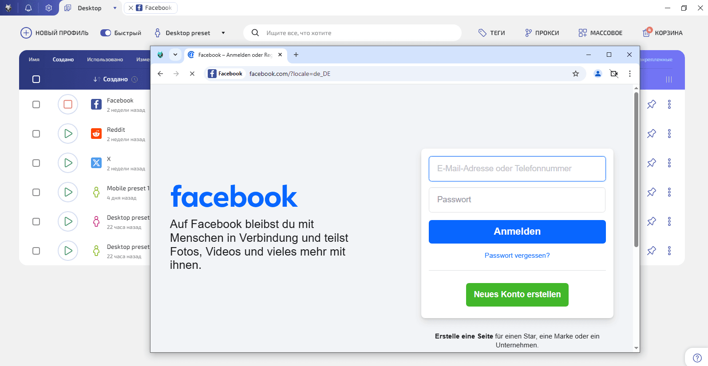The width and height of the screenshot is (708, 366).
Task: Follow the Passwort vergessen? link
Action: pos(517,256)
